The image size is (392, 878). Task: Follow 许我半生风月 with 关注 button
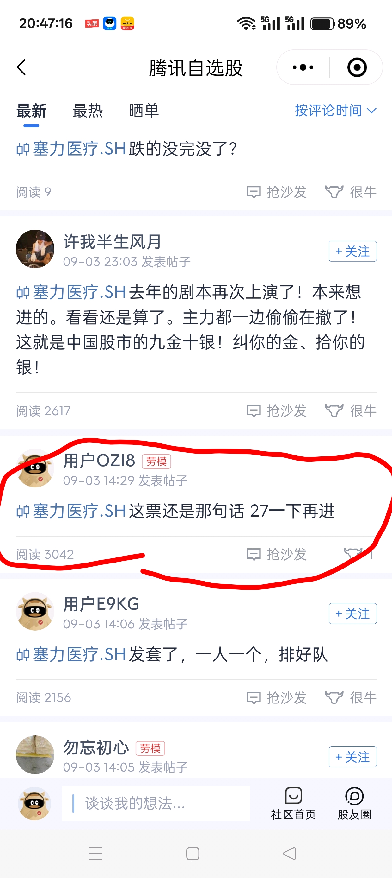352,251
